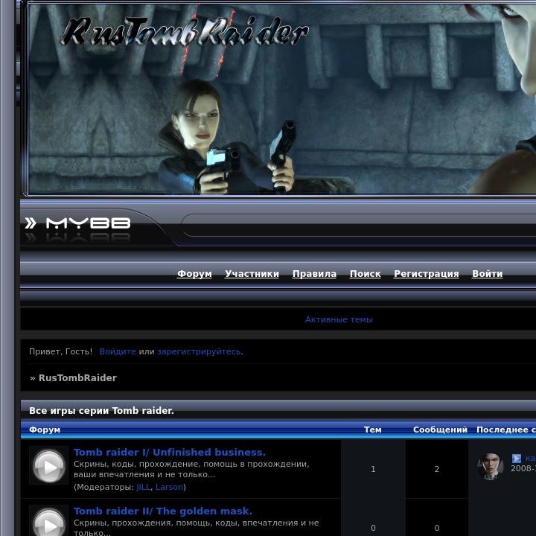Click the RusTombRaider banner title
The width and height of the screenshot is (536, 536).
[185, 31]
